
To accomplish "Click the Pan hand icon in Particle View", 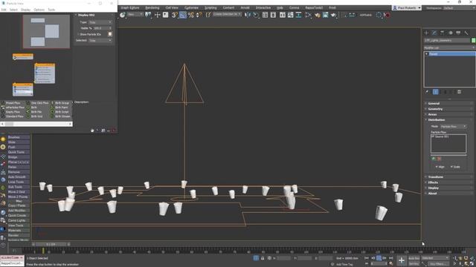I will click(92, 131).
